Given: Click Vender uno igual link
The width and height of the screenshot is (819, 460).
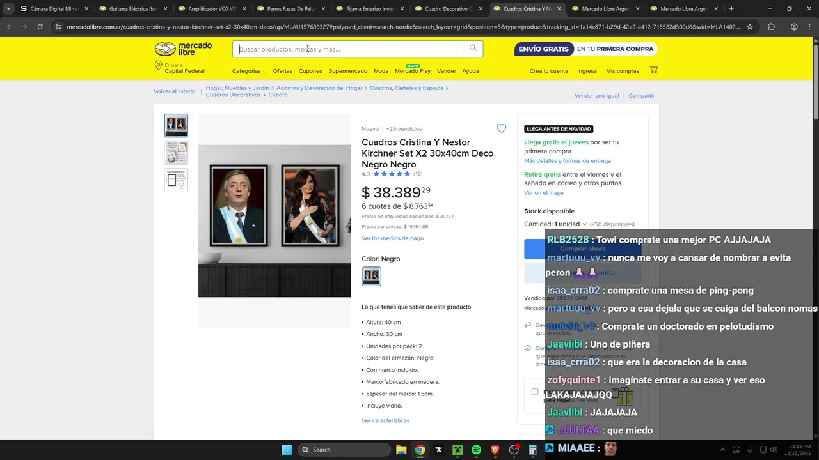Looking at the screenshot, I should click(x=597, y=96).
